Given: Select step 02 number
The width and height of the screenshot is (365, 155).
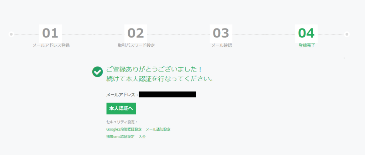Looking at the screenshot, I should [136, 33].
